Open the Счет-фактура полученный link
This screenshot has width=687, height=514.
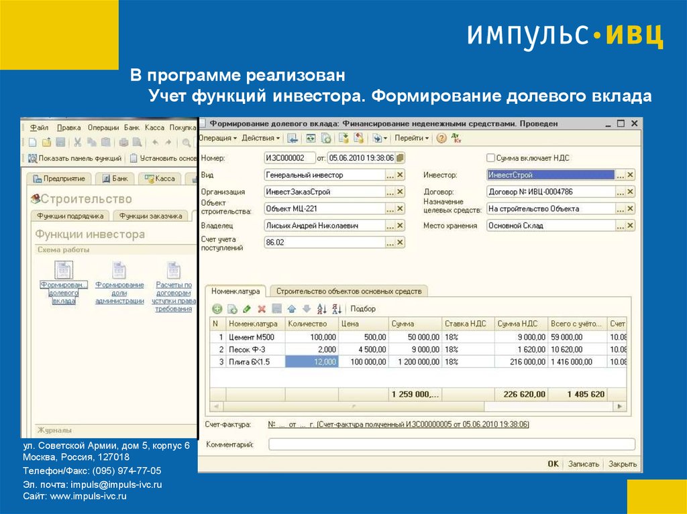pyautogui.click(x=399, y=424)
